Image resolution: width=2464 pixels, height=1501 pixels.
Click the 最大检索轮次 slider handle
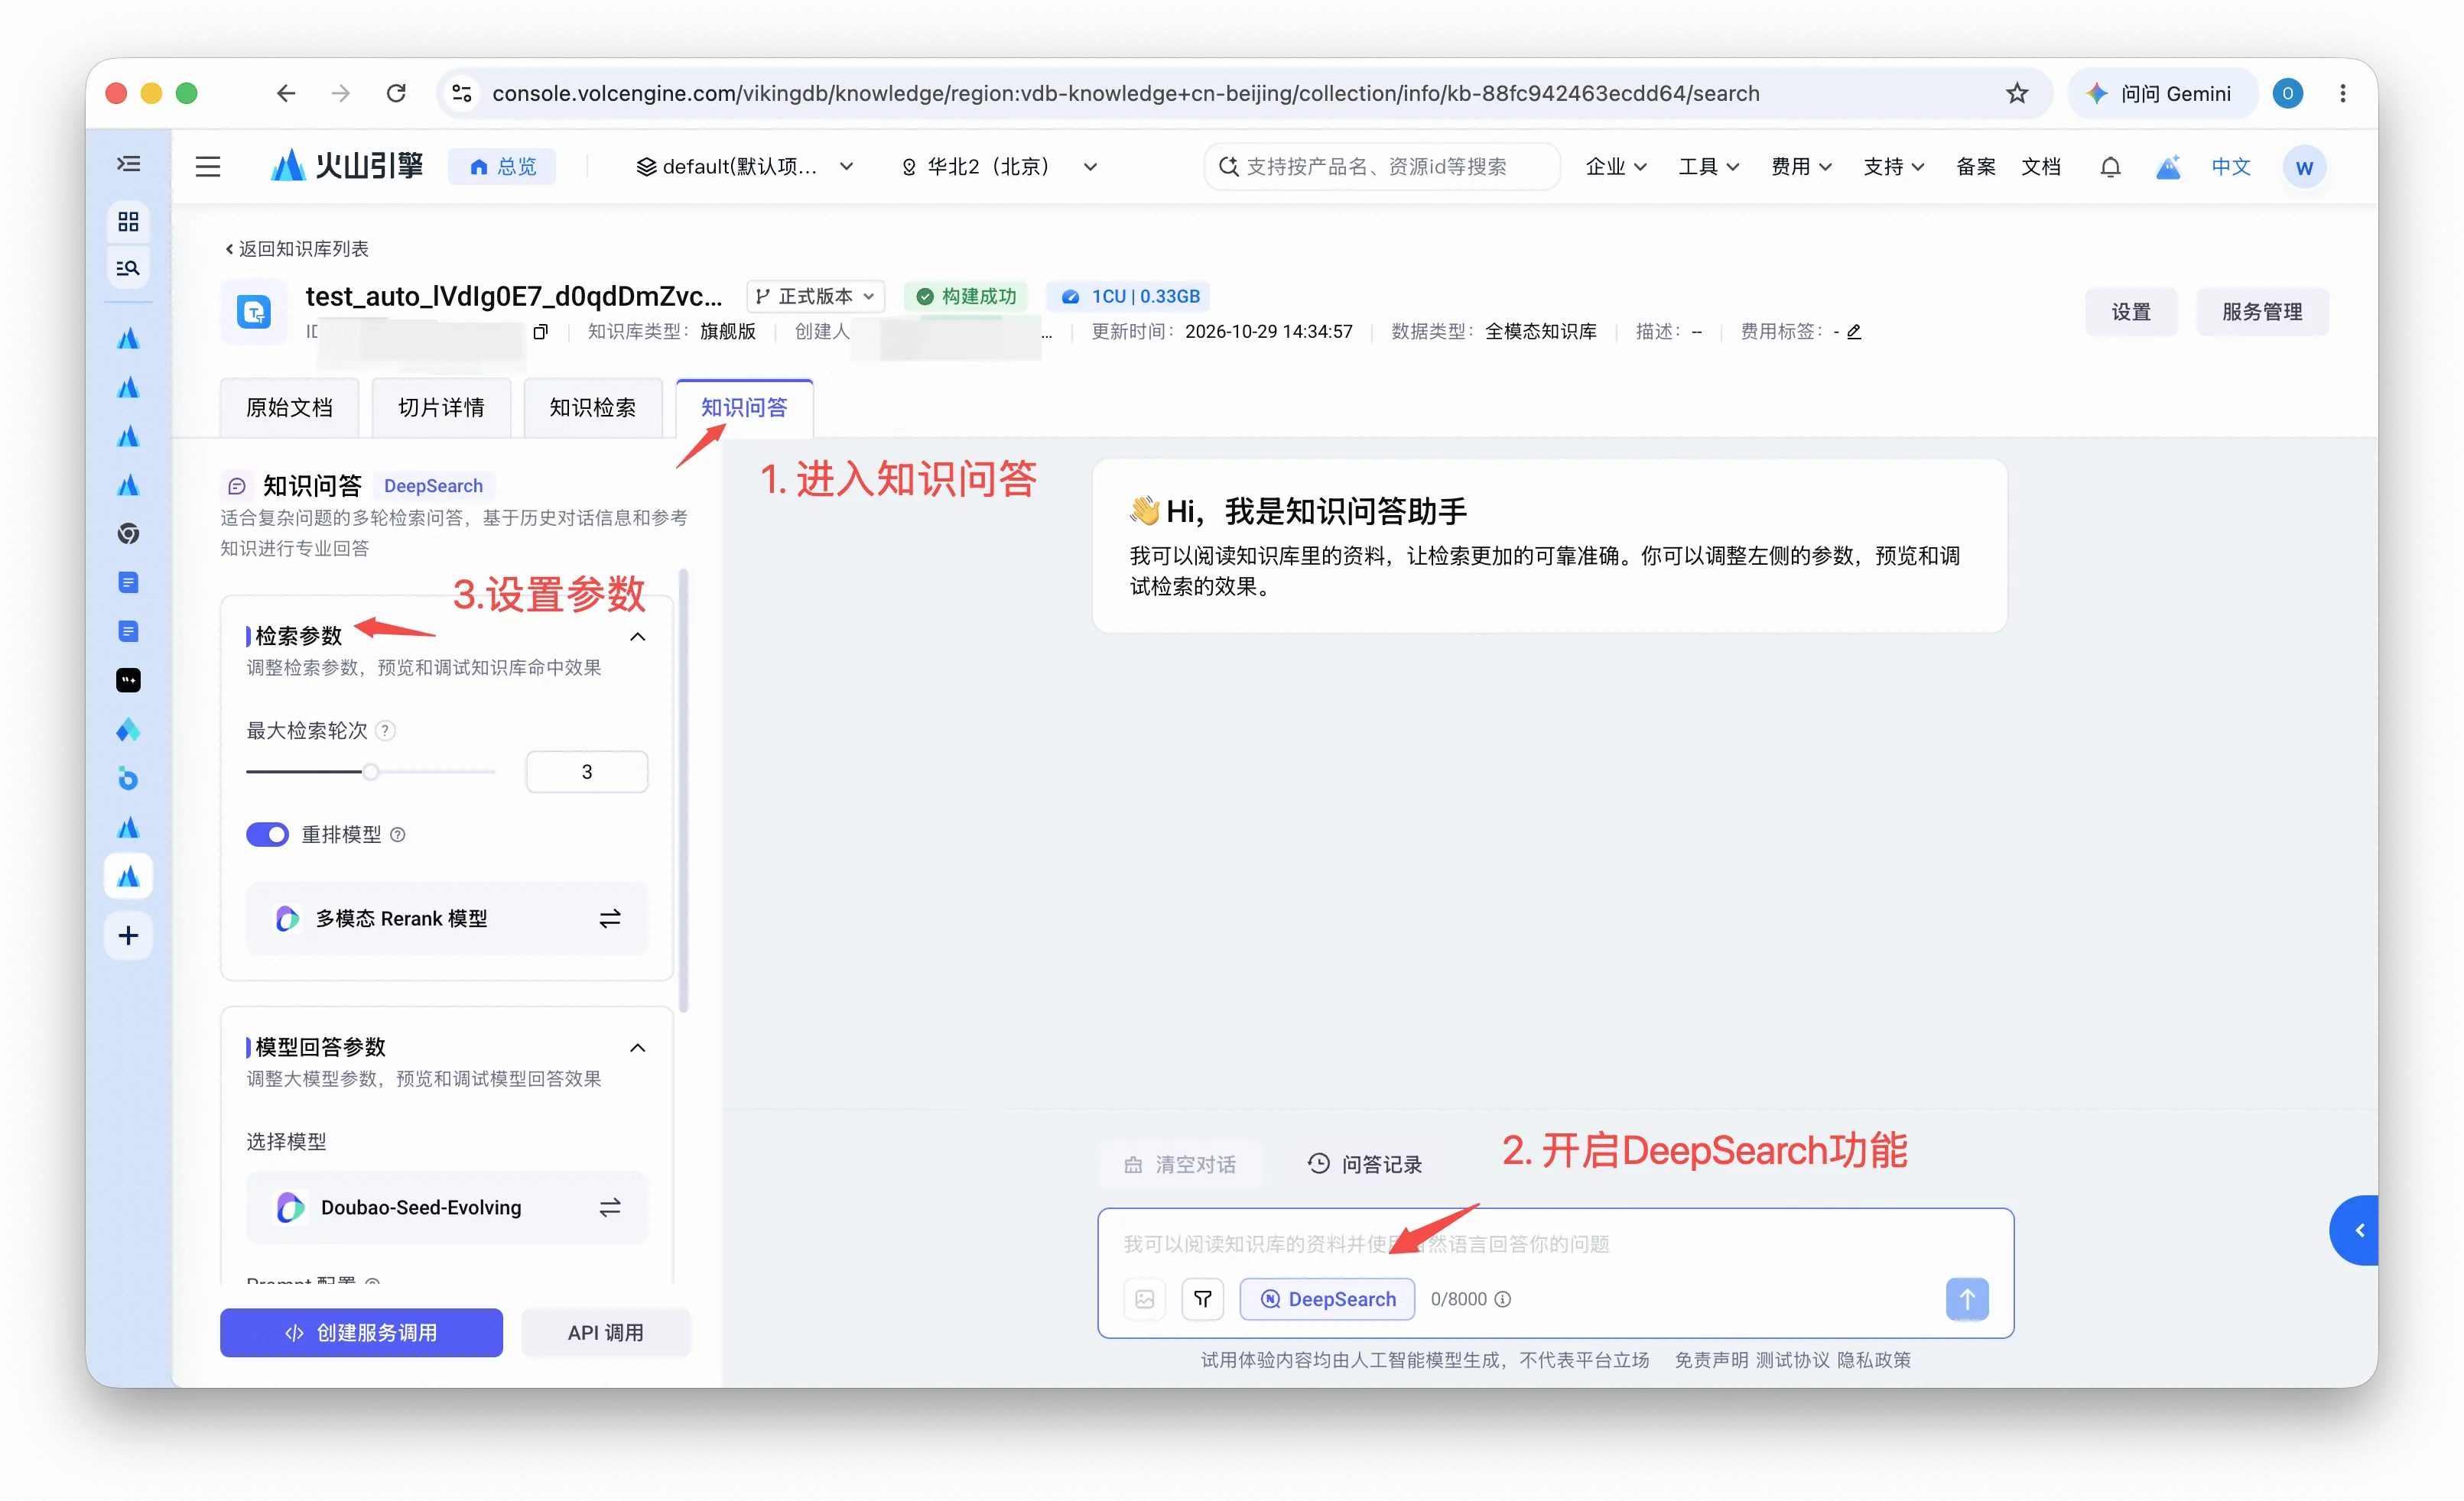(371, 771)
